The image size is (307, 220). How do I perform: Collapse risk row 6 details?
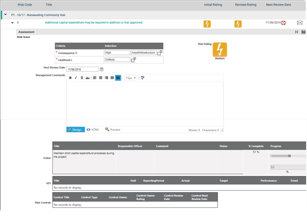tap(12, 23)
